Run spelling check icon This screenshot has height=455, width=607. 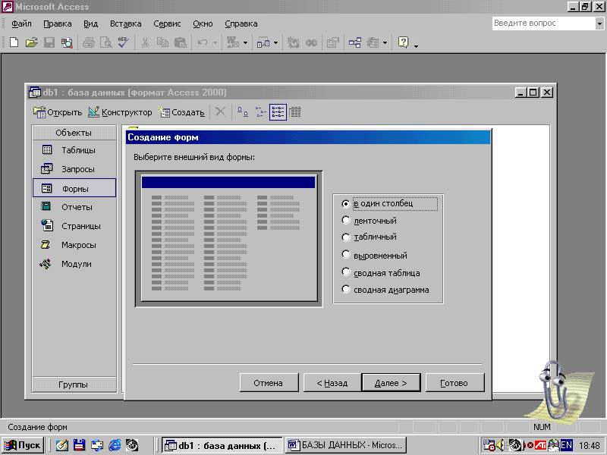124,42
